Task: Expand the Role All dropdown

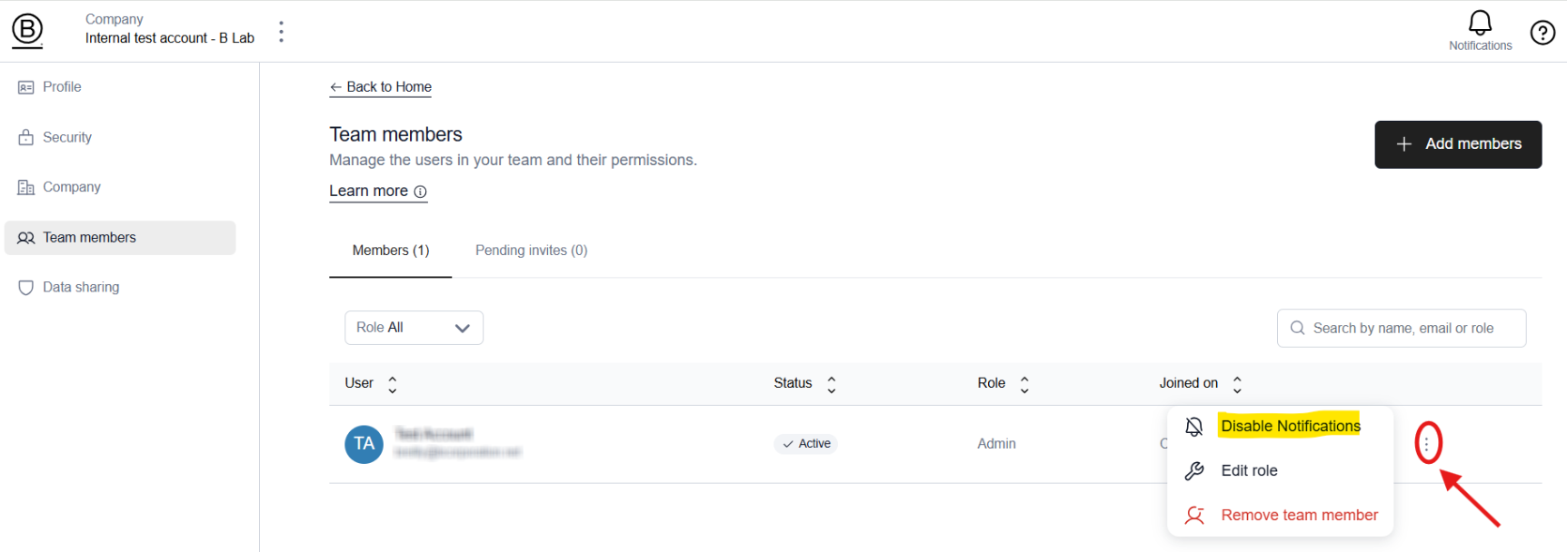Action: pyautogui.click(x=414, y=328)
